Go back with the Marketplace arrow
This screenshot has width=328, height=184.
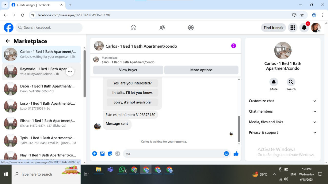8,41
